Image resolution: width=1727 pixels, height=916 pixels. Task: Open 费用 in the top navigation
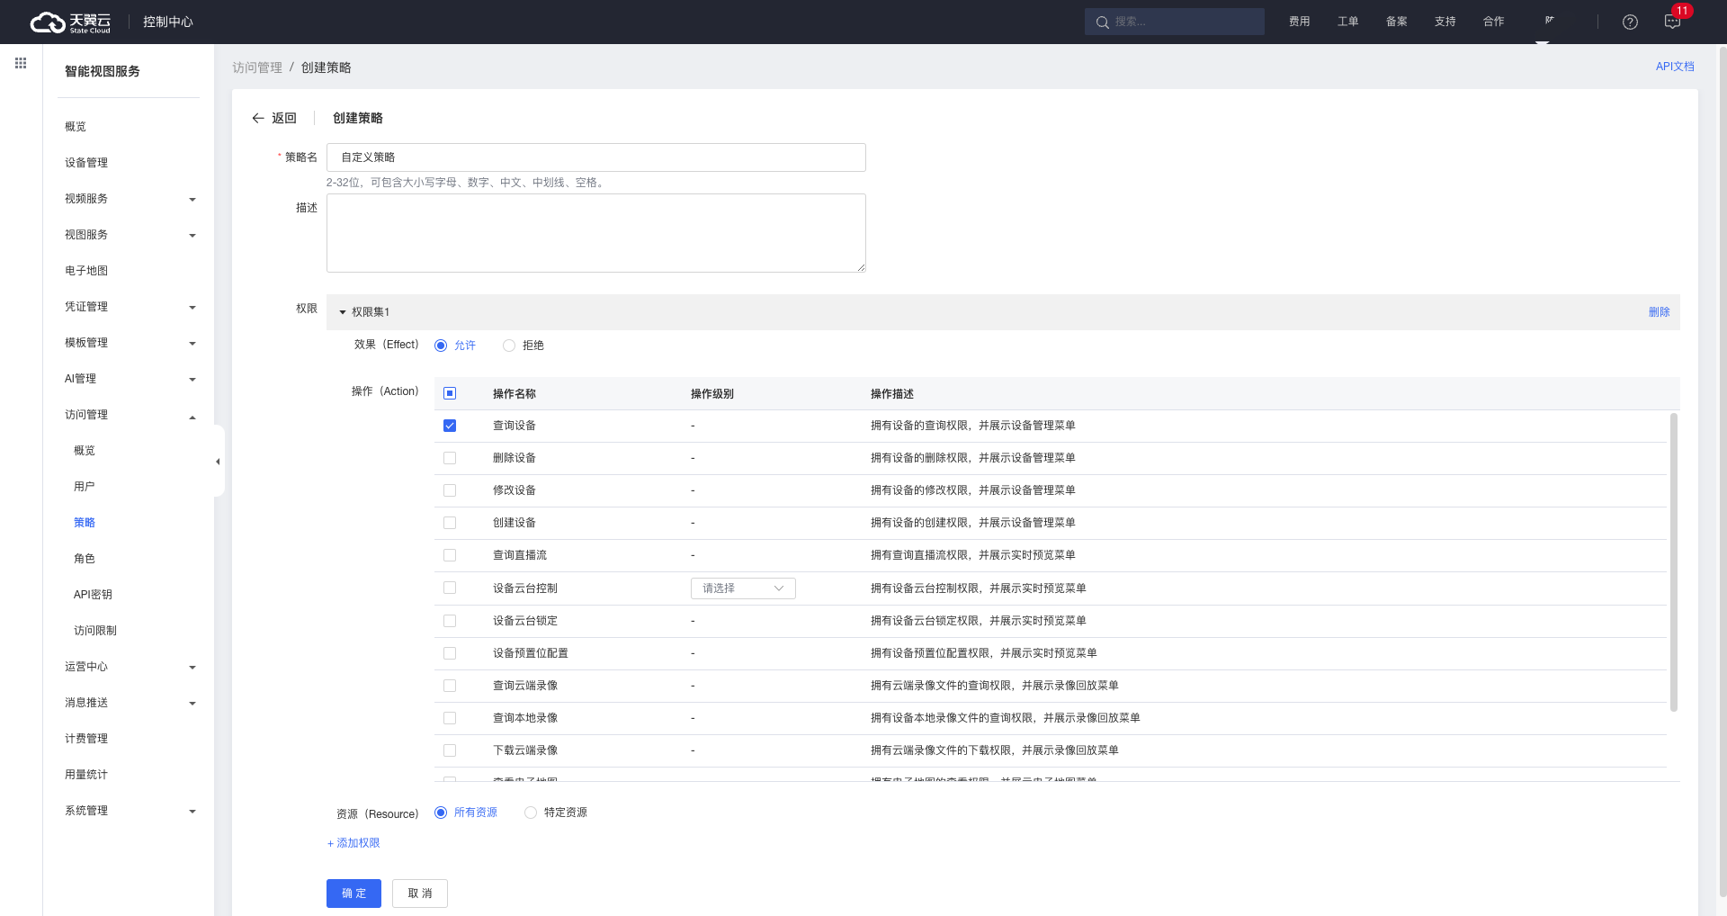(1300, 22)
